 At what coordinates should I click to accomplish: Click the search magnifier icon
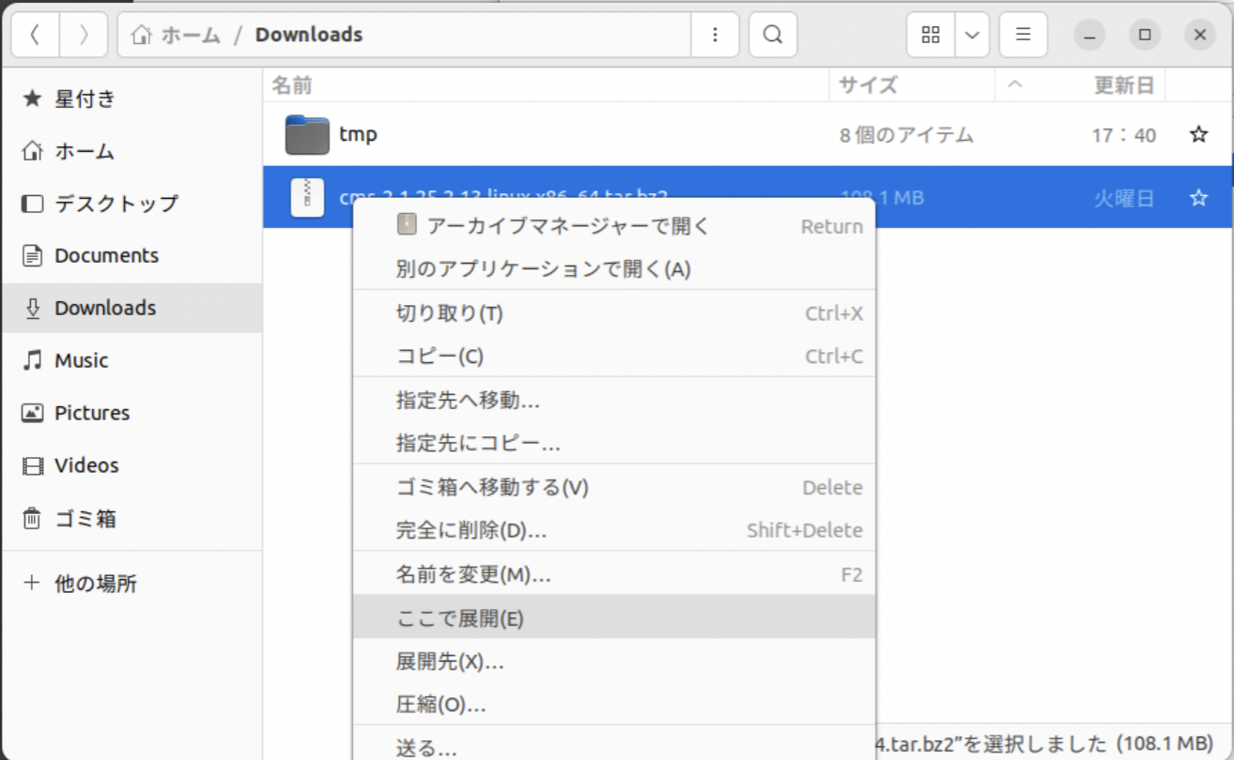772,36
